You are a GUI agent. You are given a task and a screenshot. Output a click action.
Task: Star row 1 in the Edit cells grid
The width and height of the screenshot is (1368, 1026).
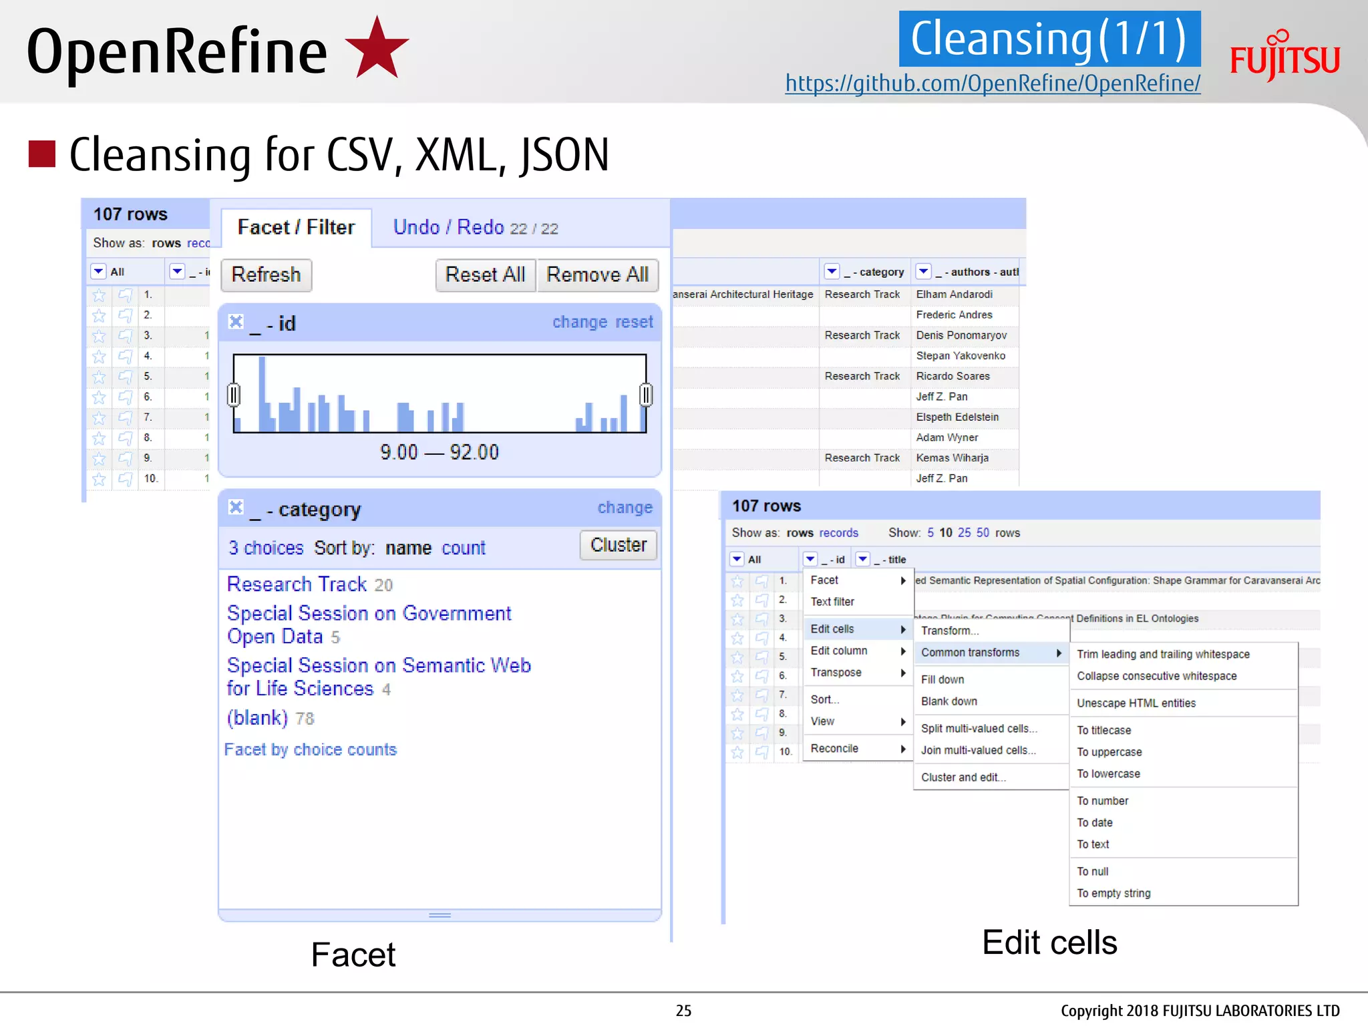(x=737, y=581)
